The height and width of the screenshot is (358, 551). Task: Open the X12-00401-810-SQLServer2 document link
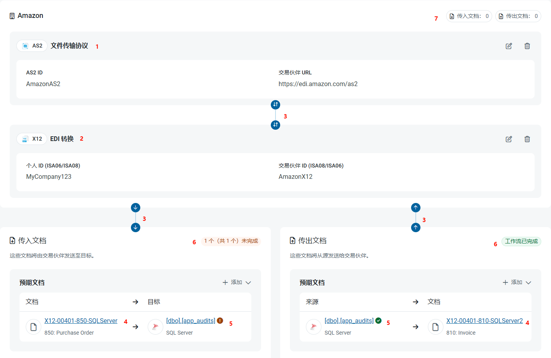pyautogui.click(x=484, y=321)
